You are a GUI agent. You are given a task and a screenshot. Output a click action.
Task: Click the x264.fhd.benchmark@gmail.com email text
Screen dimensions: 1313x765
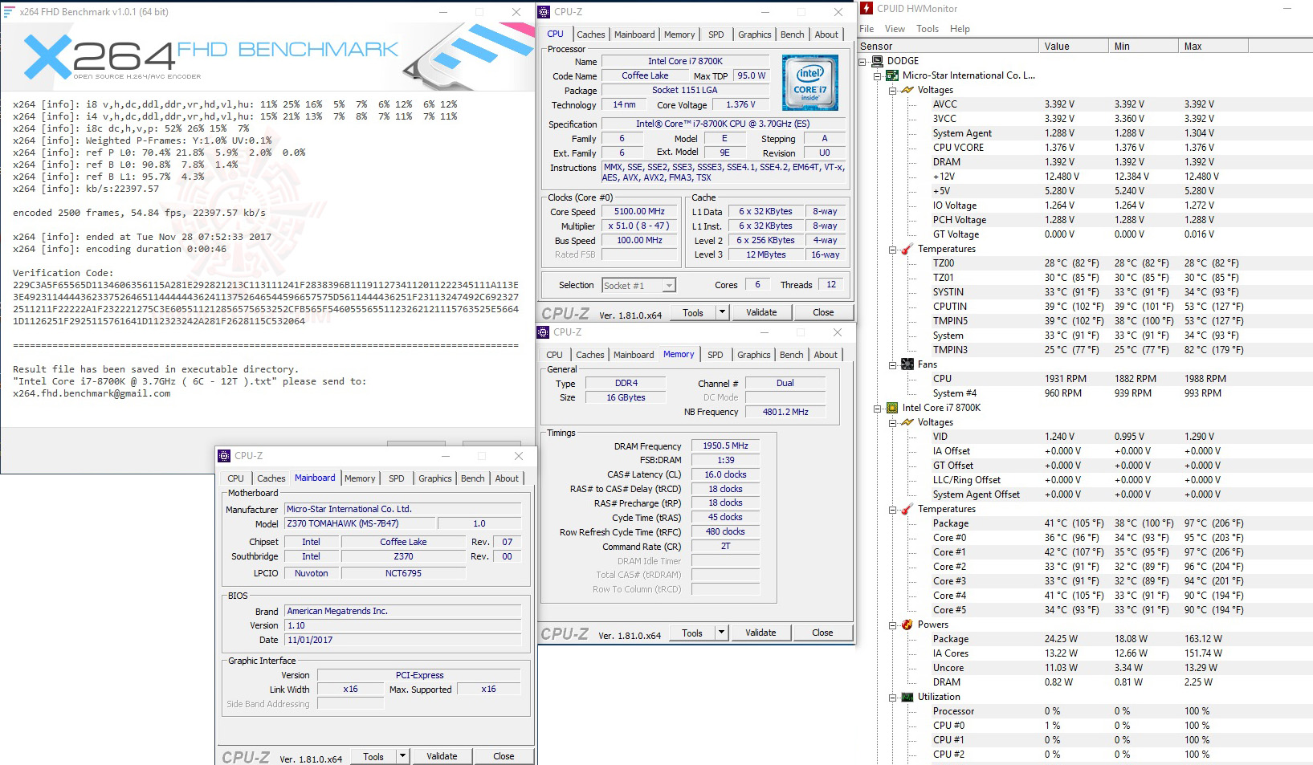tap(92, 393)
